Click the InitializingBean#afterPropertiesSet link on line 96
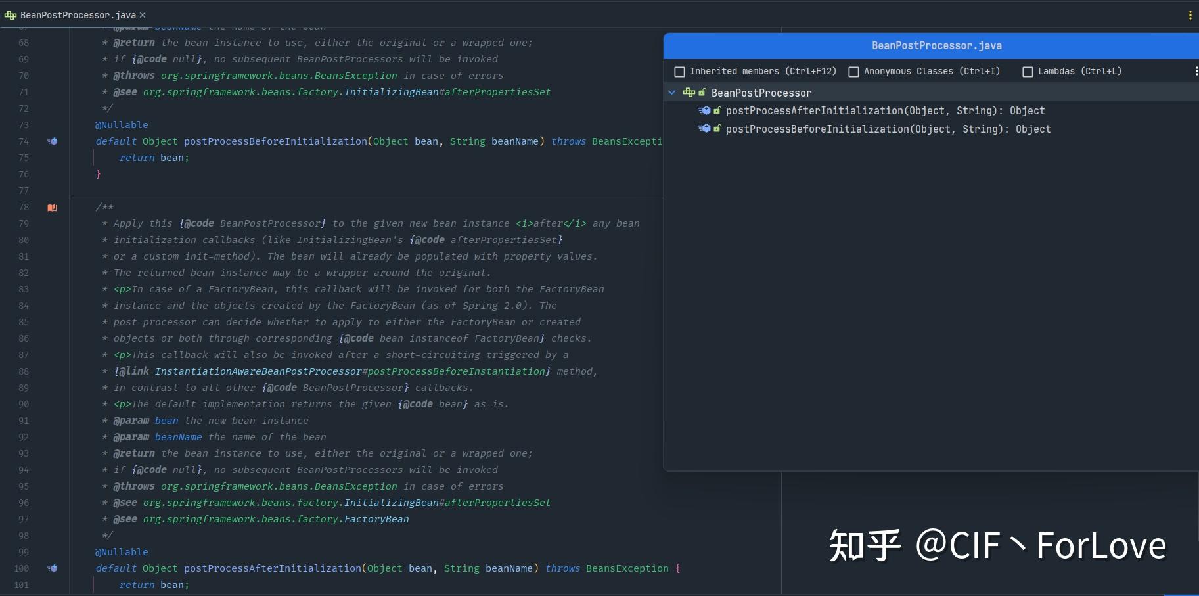The width and height of the screenshot is (1199, 596). click(447, 503)
